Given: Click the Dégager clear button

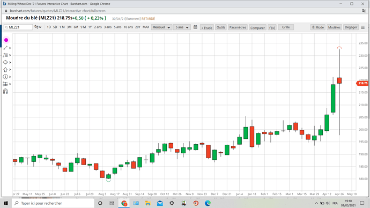Looking at the screenshot, I should [351, 27].
